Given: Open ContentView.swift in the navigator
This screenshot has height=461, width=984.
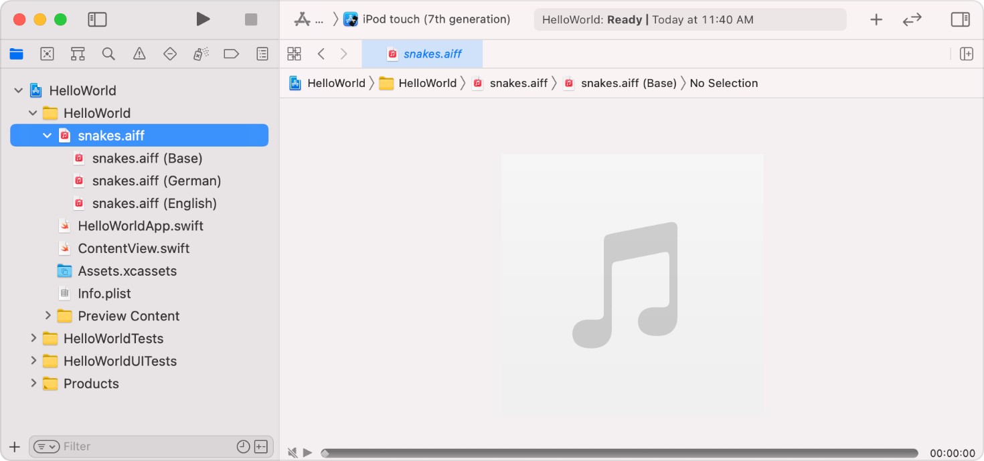Looking at the screenshot, I should click(133, 248).
